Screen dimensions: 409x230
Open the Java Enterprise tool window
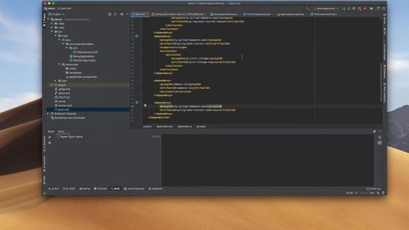pos(134,188)
